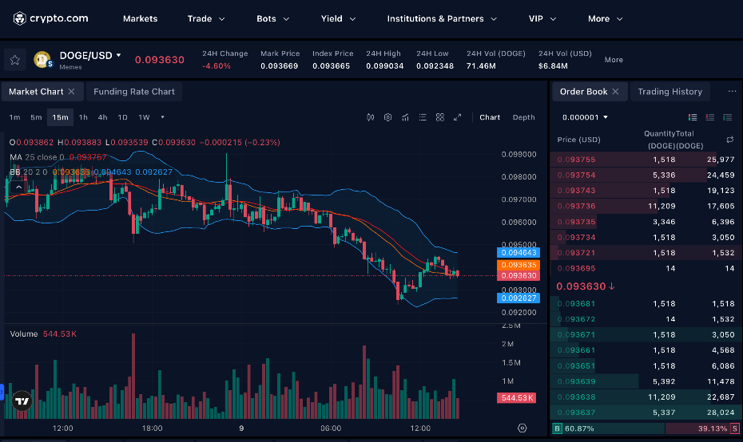
Task: Select ask price 0.093736 in order book
Action: point(576,206)
